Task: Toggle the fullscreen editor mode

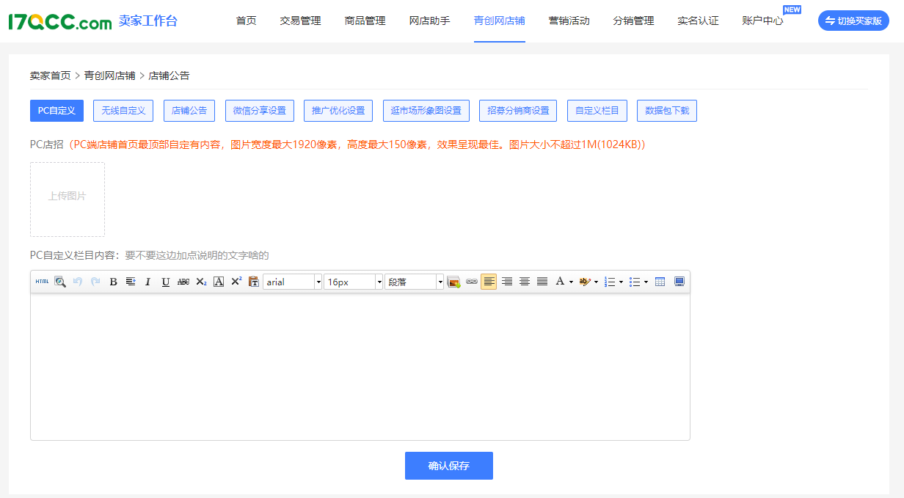Action: click(x=679, y=282)
